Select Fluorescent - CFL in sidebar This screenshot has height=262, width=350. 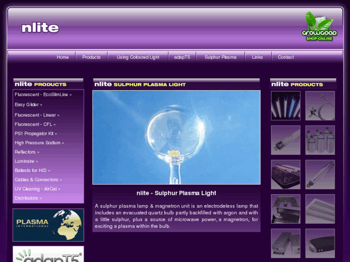(35, 124)
